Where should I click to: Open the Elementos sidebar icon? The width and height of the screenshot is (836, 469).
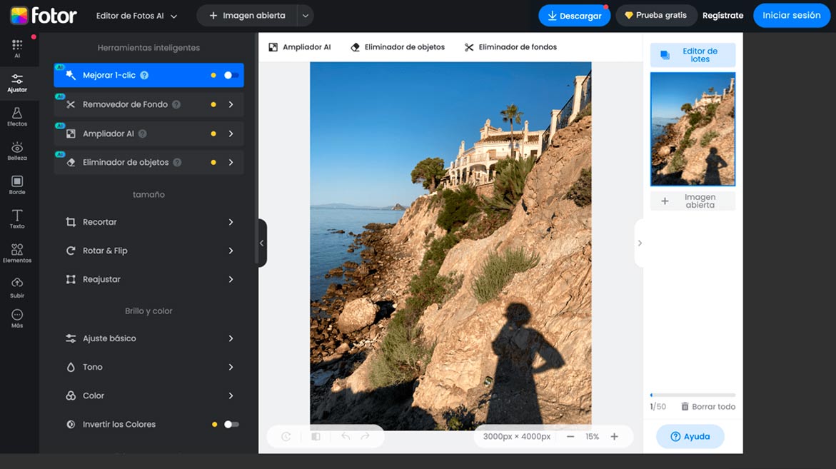click(17, 253)
